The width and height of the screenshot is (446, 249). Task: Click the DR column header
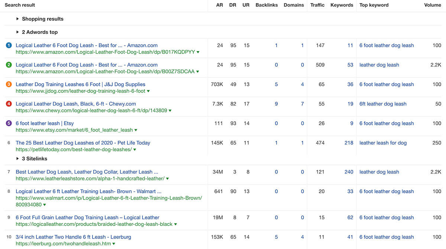pos(233,5)
